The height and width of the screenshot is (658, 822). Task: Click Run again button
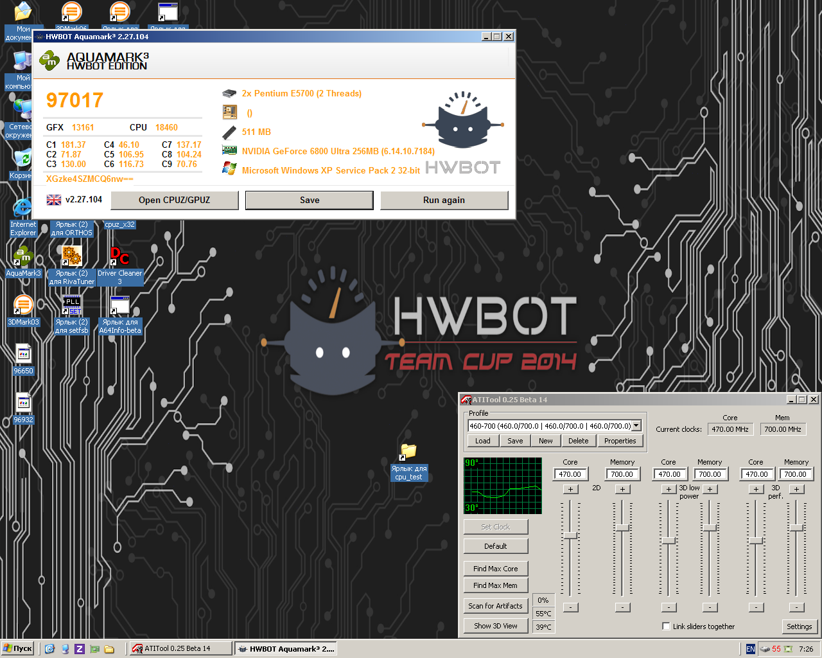[x=444, y=200]
